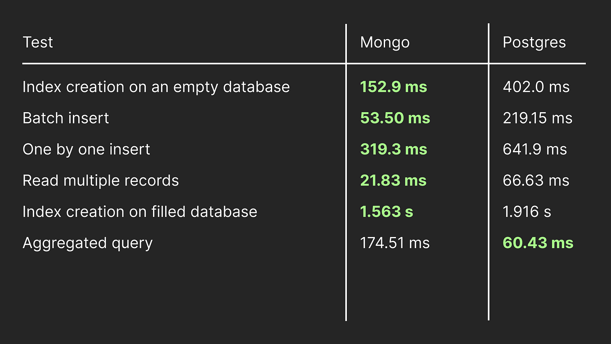The height and width of the screenshot is (344, 611).
Task: Click the Test column header
Action: 38,42
